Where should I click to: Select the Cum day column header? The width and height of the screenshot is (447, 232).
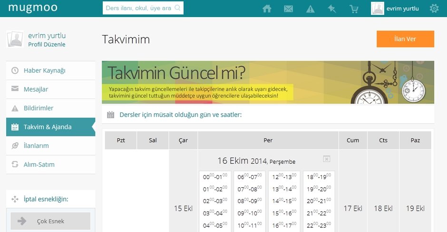pyautogui.click(x=353, y=140)
